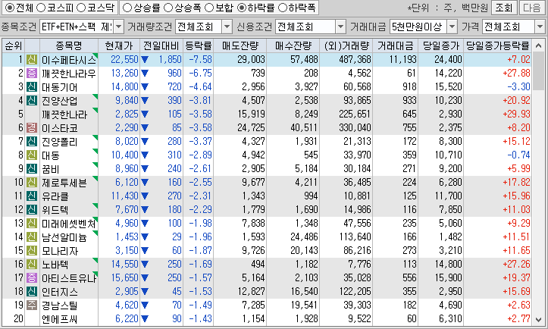
Task: Select the 전체 market radio button
Action: [9, 8]
